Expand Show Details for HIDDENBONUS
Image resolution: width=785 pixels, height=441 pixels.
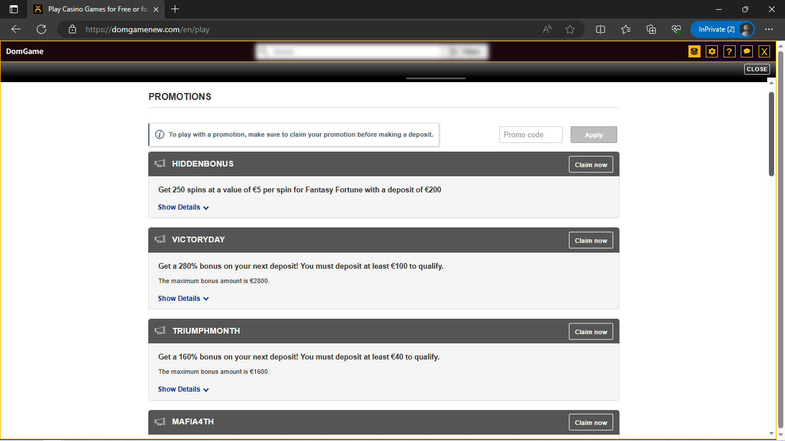183,207
